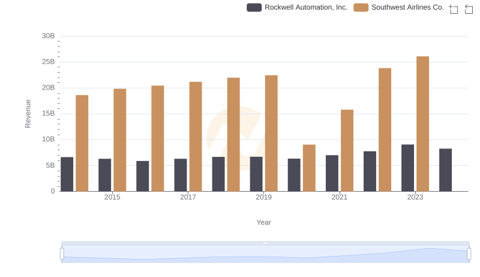This screenshot has height=277, width=480.
Task: Click the 20B y-axis label
Action: 49,88
